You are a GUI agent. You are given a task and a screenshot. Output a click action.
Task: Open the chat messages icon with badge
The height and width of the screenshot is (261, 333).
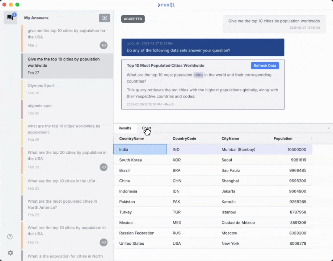pos(10,17)
